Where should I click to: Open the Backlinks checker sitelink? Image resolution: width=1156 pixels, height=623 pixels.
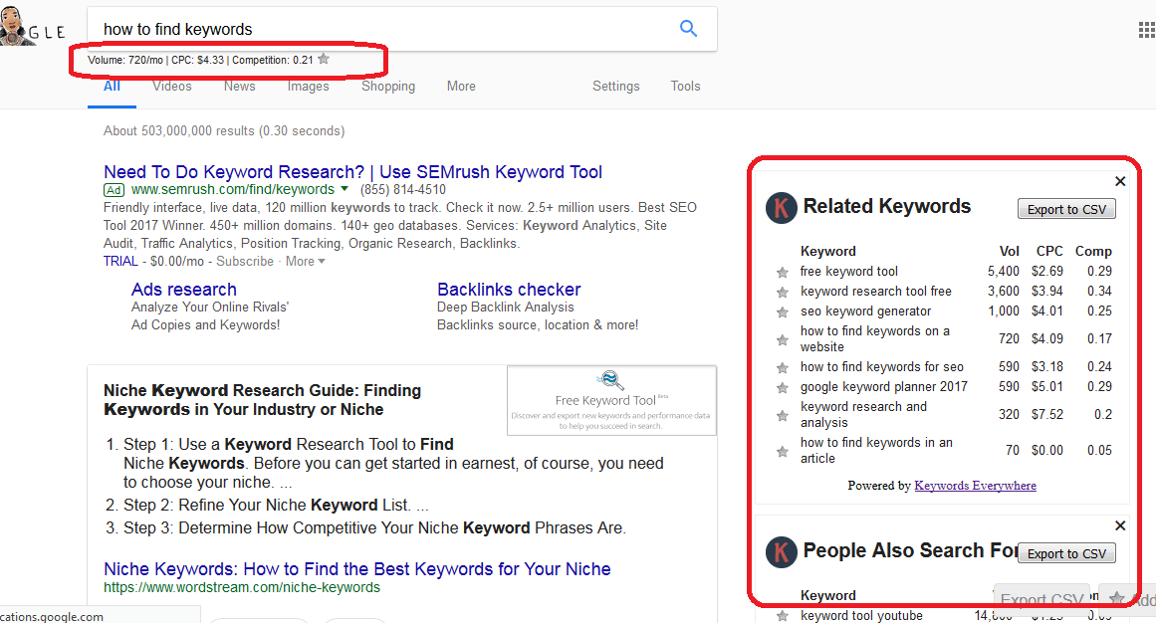tap(509, 289)
